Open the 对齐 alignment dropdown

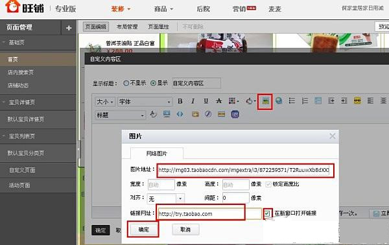[166, 198]
